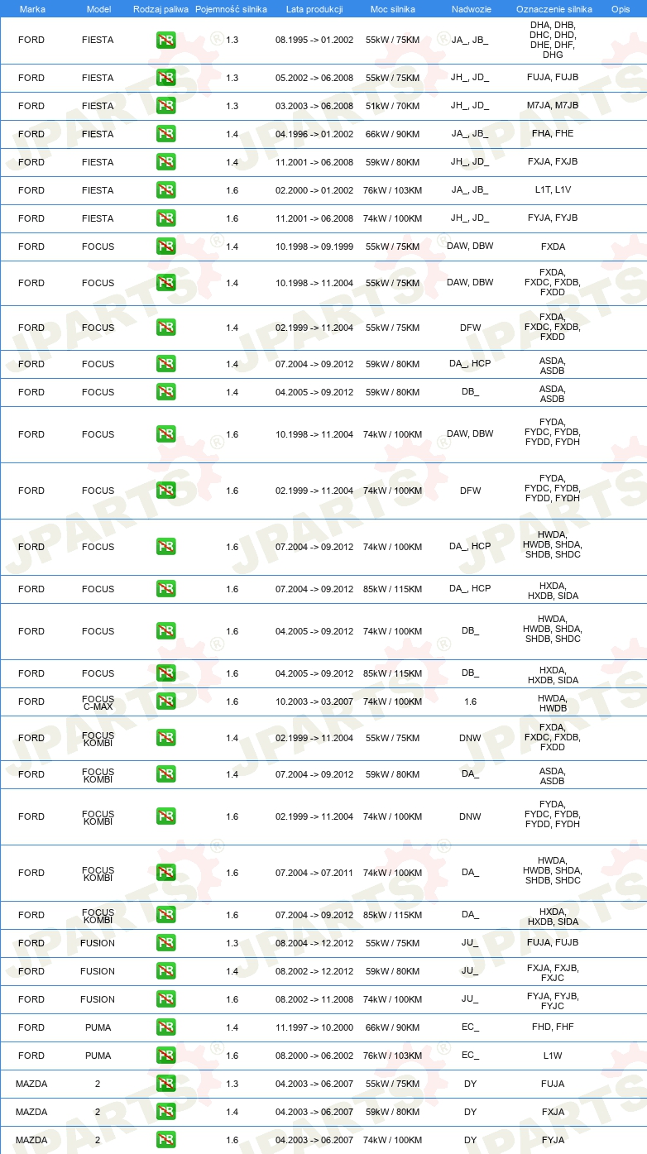Click the Lata produkcji column header
The image size is (647, 1154).
click(x=314, y=9)
